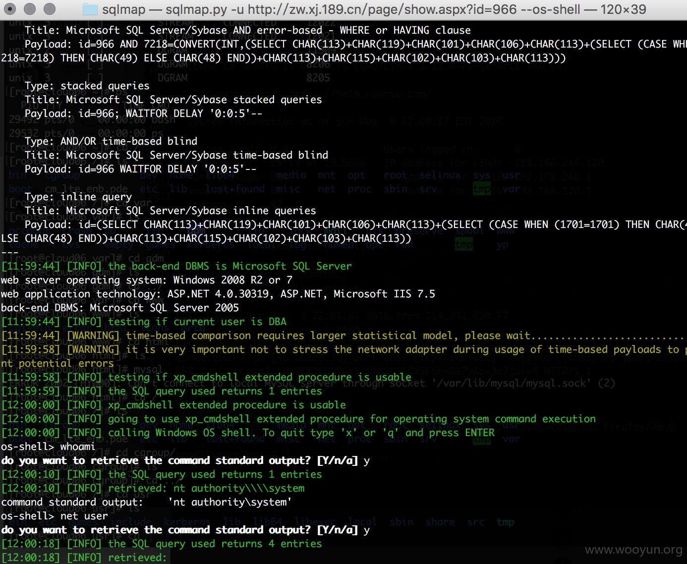This screenshot has width=687, height=564.
Task: Click the 'web server operating system: Windows 2008 R2' line
Action: (147, 280)
